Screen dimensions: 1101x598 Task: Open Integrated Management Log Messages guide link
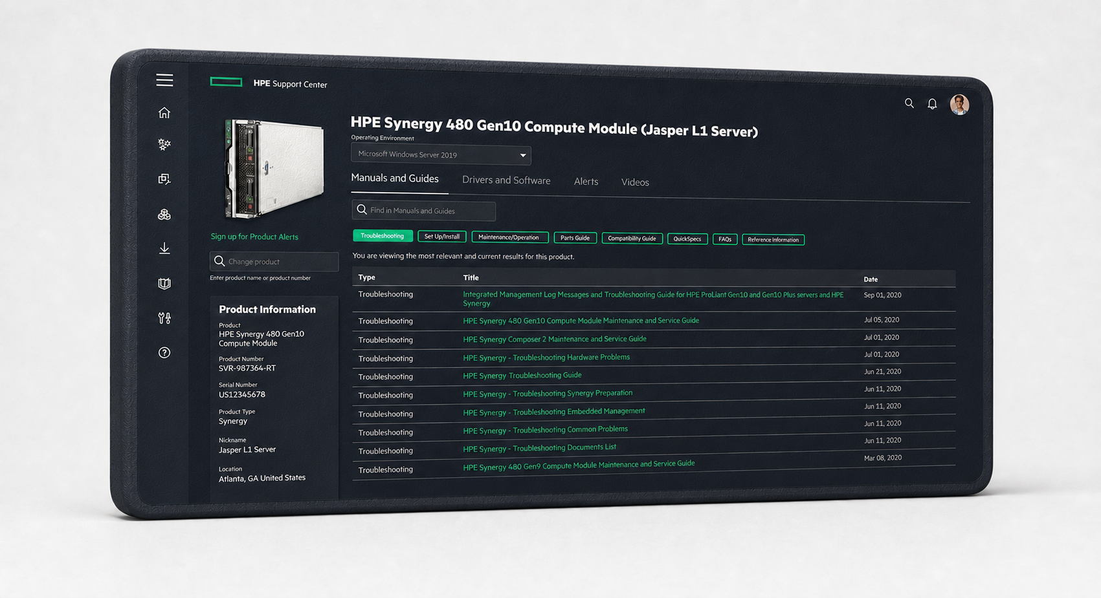653,299
